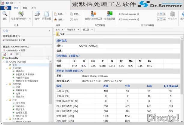Collapse the 热处理工艺 folder node
Viewport: 184px width, 125px height.
click(x=7, y=119)
